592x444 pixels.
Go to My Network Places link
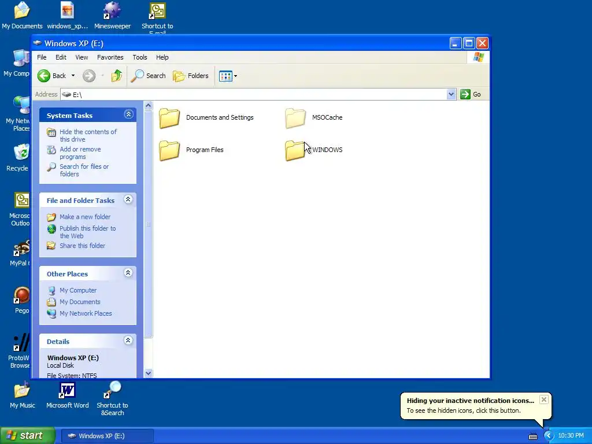coord(86,313)
